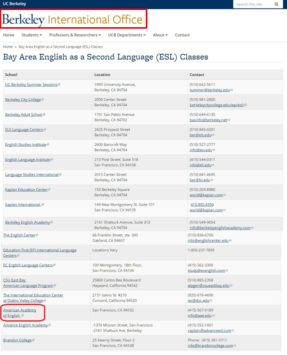Click the Location column header

pos(102,75)
